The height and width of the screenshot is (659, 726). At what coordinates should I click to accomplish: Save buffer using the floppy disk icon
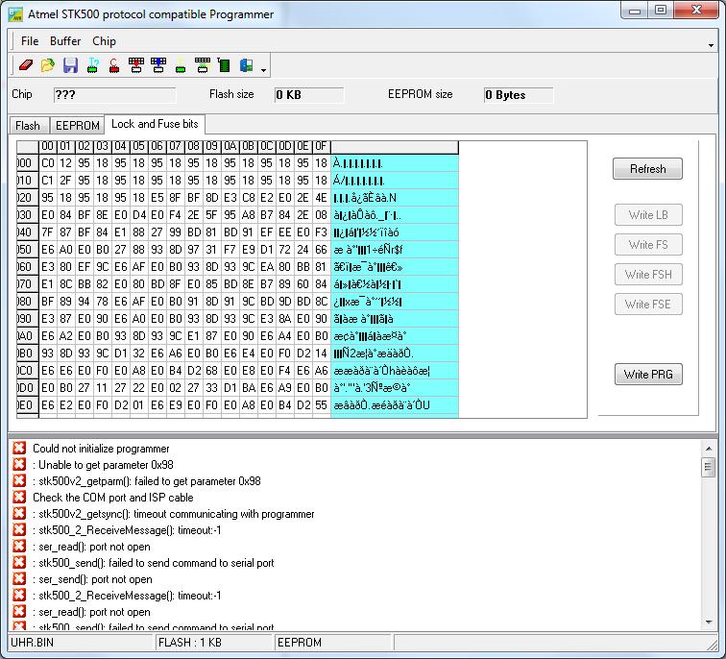tap(70, 65)
